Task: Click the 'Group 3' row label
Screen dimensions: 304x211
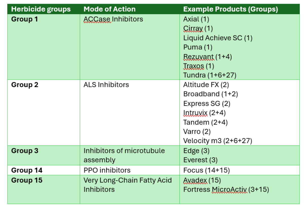Action: click(25, 151)
